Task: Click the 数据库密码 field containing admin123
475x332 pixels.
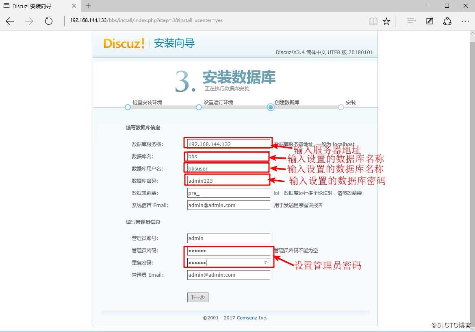Action: 229,181
